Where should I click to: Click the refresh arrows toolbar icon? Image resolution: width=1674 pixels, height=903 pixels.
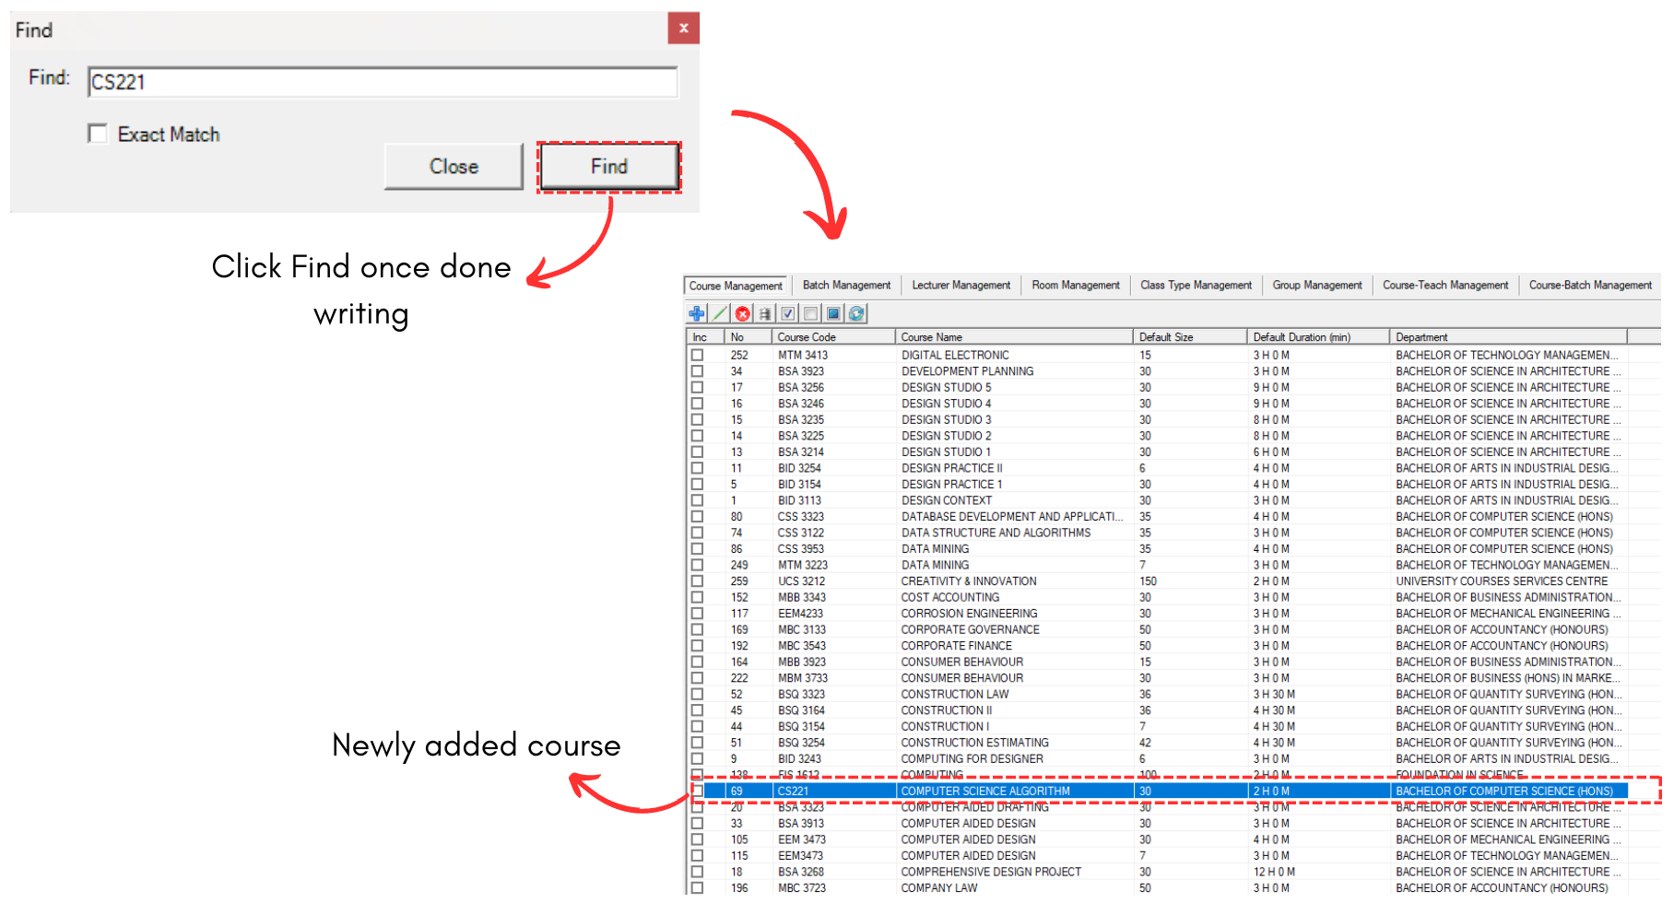(x=856, y=313)
